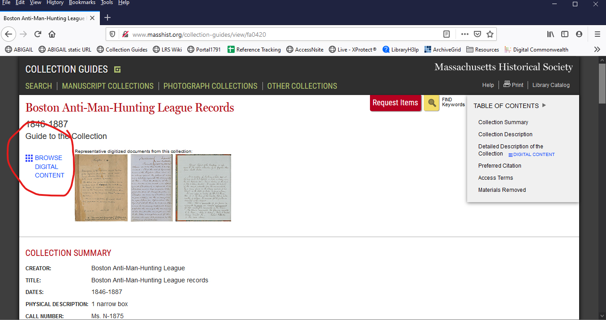The width and height of the screenshot is (606, 320).
Task: Open the yellow Find Keywords magnifier
Action: point(431,103)
